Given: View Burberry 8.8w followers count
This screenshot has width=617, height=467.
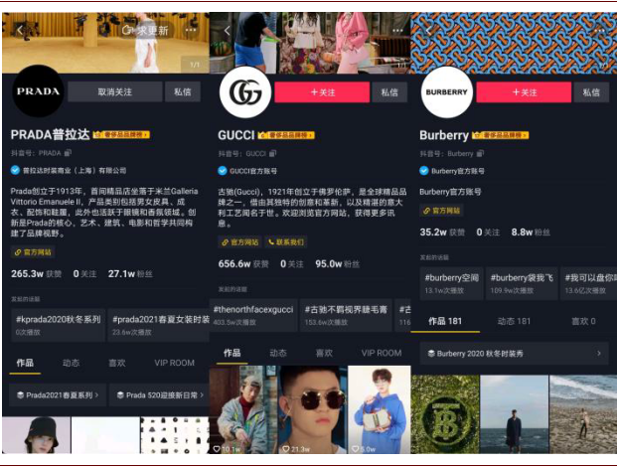Looking at the screenshot, I should (531, 233).
